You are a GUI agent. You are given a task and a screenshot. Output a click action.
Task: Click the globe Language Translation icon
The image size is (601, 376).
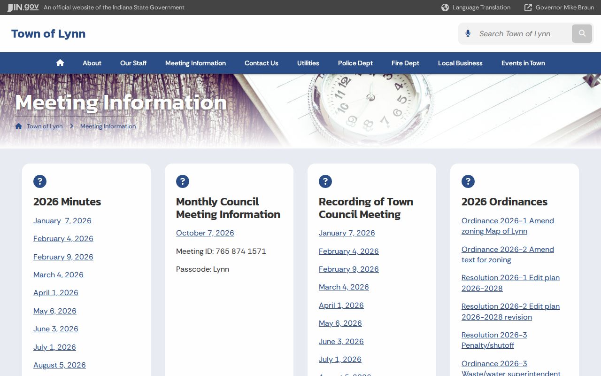point(445,8)
